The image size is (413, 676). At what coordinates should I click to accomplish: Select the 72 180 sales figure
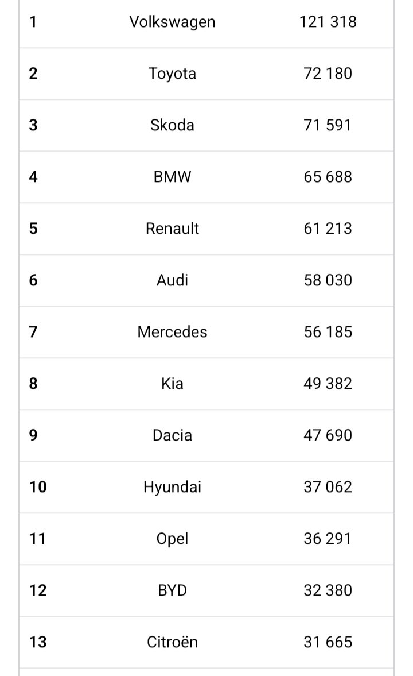(328, 74)
